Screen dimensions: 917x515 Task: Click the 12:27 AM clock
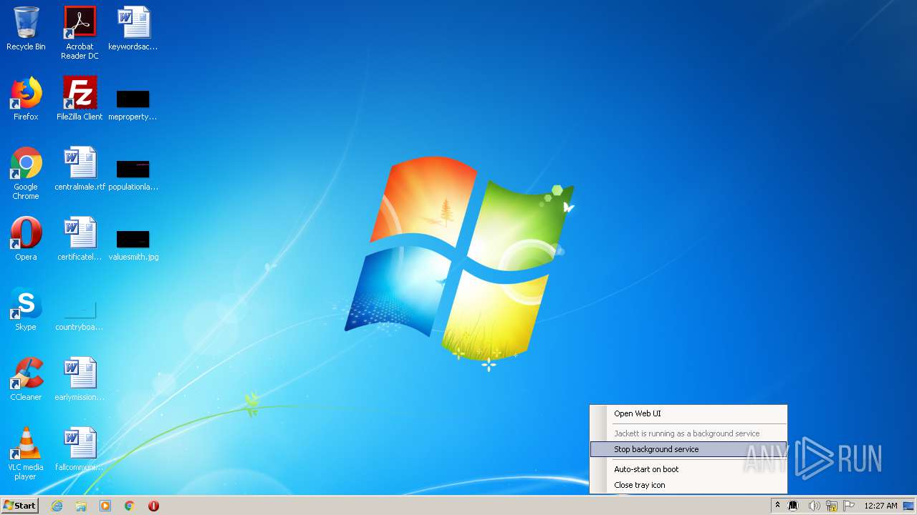pyautogui.click(x=880, y=506)
